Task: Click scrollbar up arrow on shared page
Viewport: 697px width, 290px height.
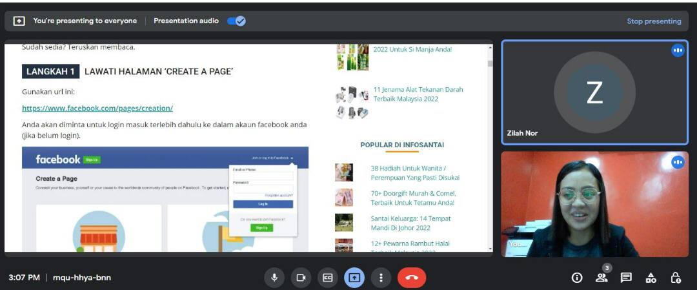Action: coord(490,47)
